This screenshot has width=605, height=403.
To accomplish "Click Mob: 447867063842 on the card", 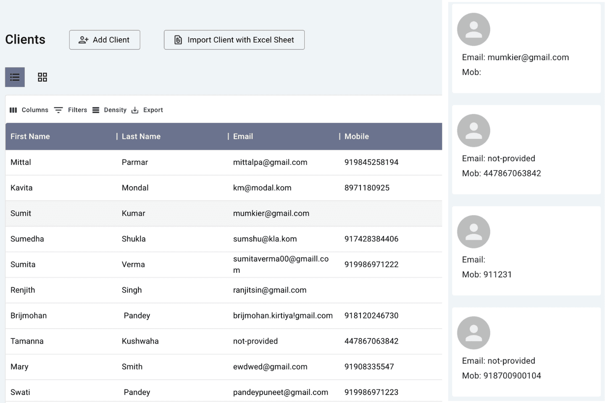I will tap(502, 173).
